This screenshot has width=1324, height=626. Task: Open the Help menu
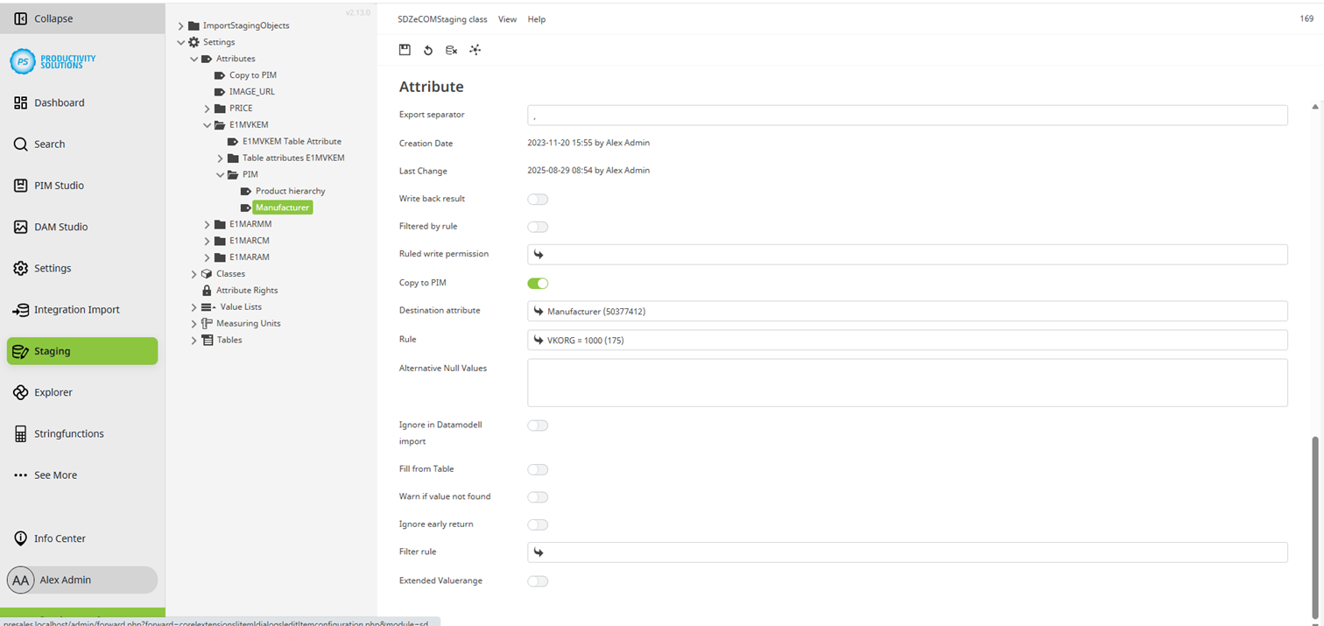536,18
